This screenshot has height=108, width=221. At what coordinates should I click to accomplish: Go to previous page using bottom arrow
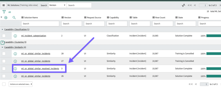pos(196,84)
